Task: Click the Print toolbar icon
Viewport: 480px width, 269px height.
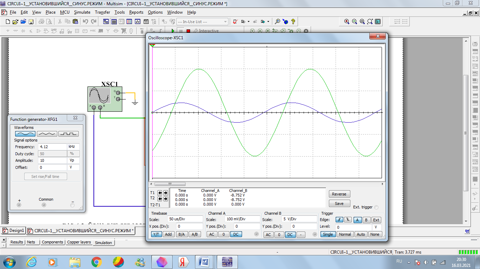Action: tap(41, 21)
